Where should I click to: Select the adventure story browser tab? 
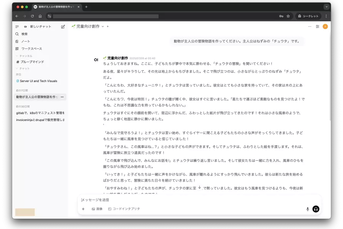point(57,7)
